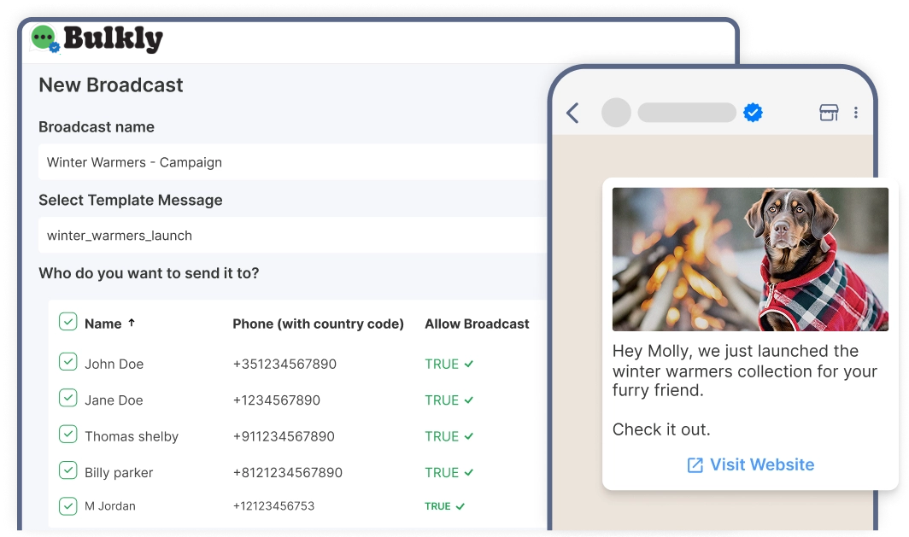This screenshot has height=537, width=909.
Task: Open the storefront catalog icon in chat
Action: tap(829, 113)
